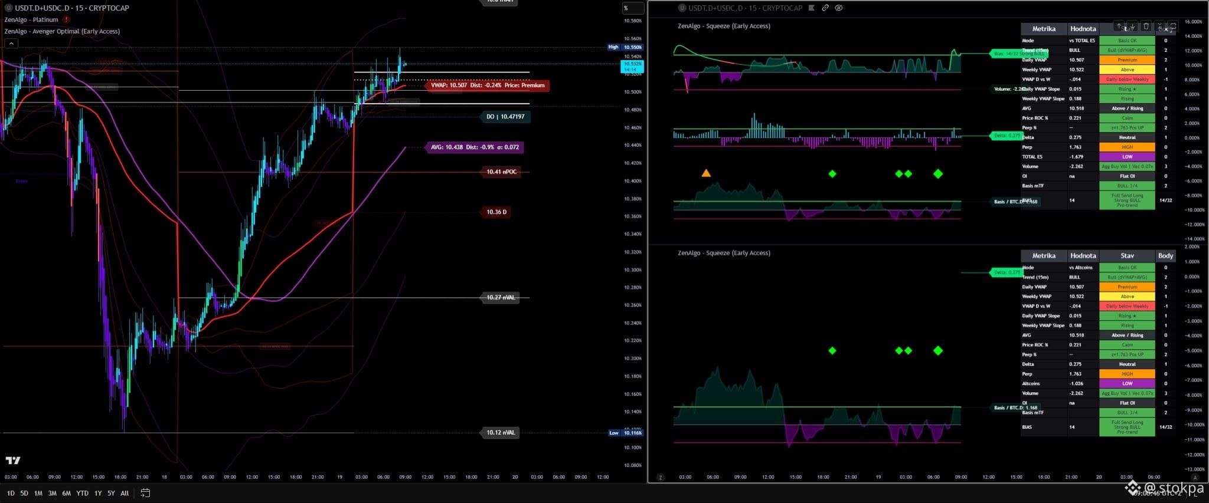Click the orange Premium cell in the upper table
This screenshot has height=503, width=1209.
[x=1127, y=60]
